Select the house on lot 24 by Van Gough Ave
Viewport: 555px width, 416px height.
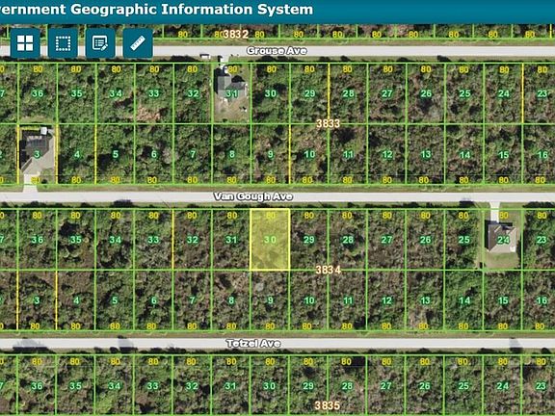(500, 237)
